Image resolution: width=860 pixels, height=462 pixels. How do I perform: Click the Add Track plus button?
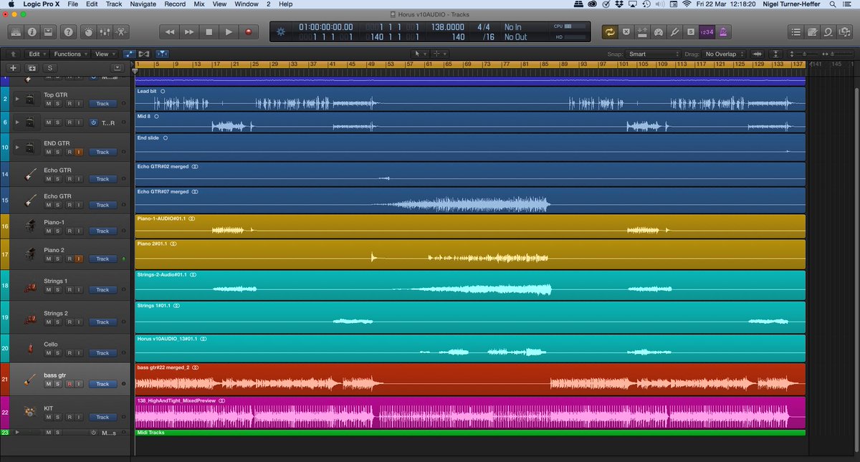13,67
